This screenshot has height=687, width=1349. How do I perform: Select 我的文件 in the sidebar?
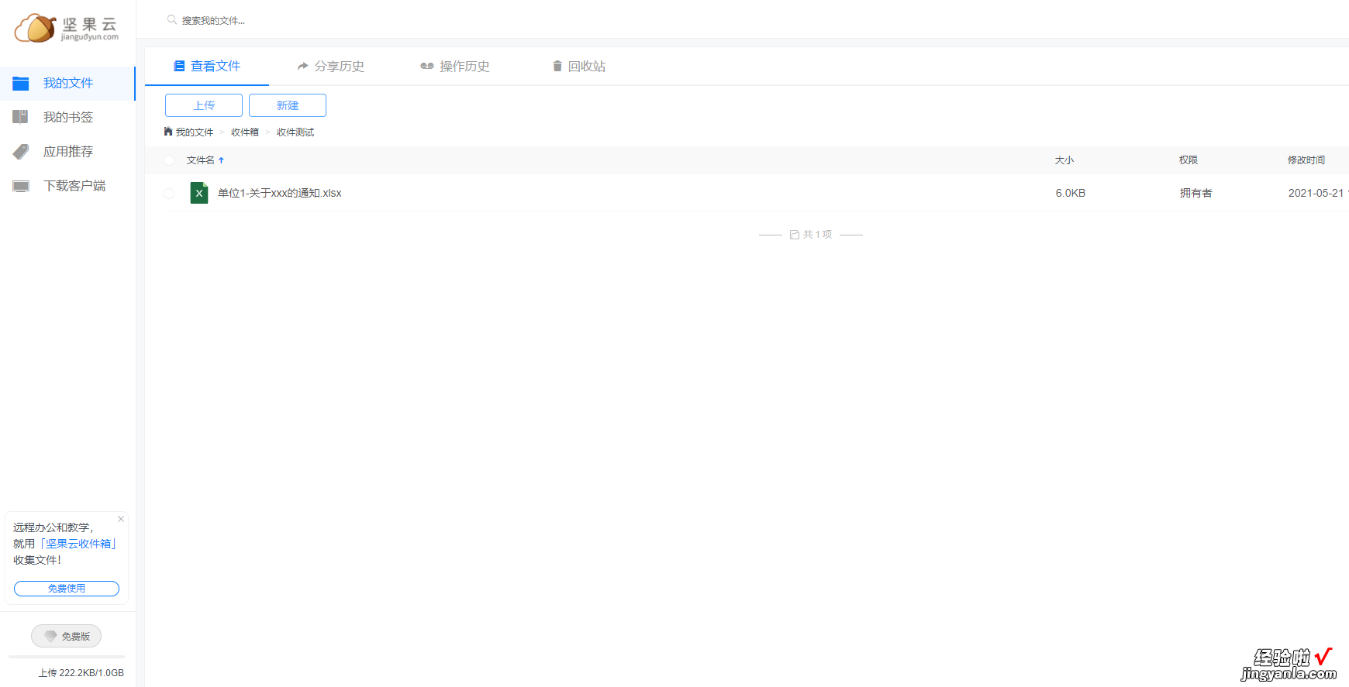pyautogui.click(x=67, y=84)
